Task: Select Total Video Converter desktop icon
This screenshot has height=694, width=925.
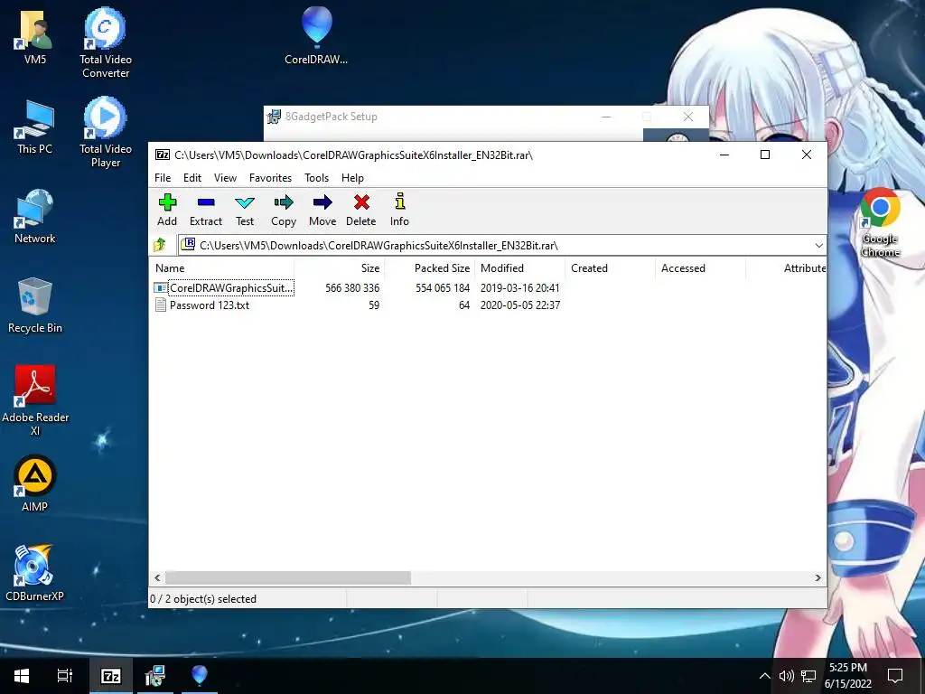Action: tap(106, 43)
